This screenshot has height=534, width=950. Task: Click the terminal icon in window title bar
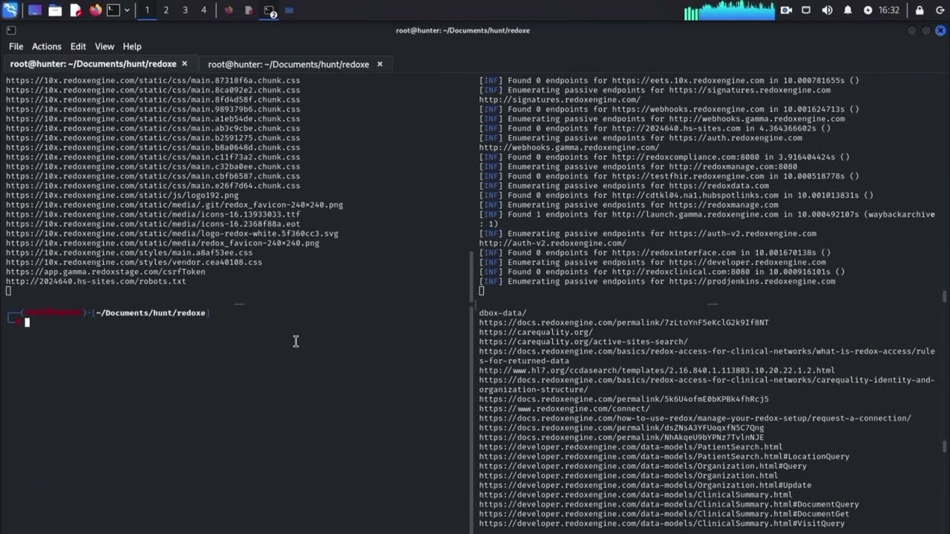tap(10, 30)
